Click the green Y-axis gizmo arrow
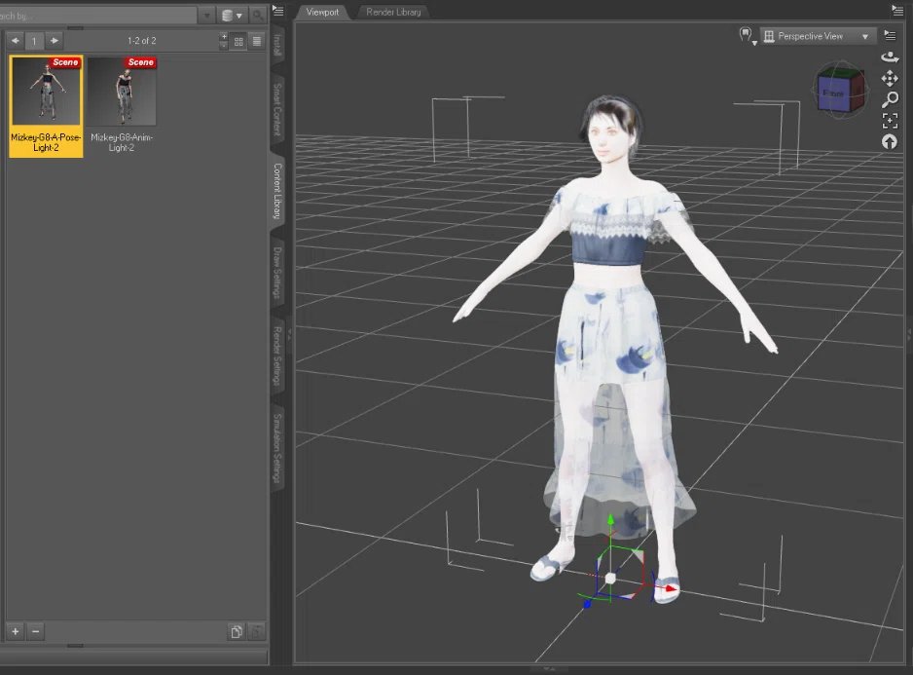913x675 pixels. (x=610, y=519)
